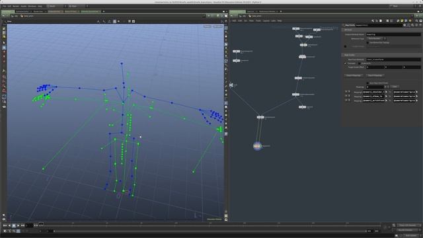Image resolution: width=423 pixels, height=238 pixels.
Task: Click the obj path segment in left pane
Action: click(x=16, y=16)
